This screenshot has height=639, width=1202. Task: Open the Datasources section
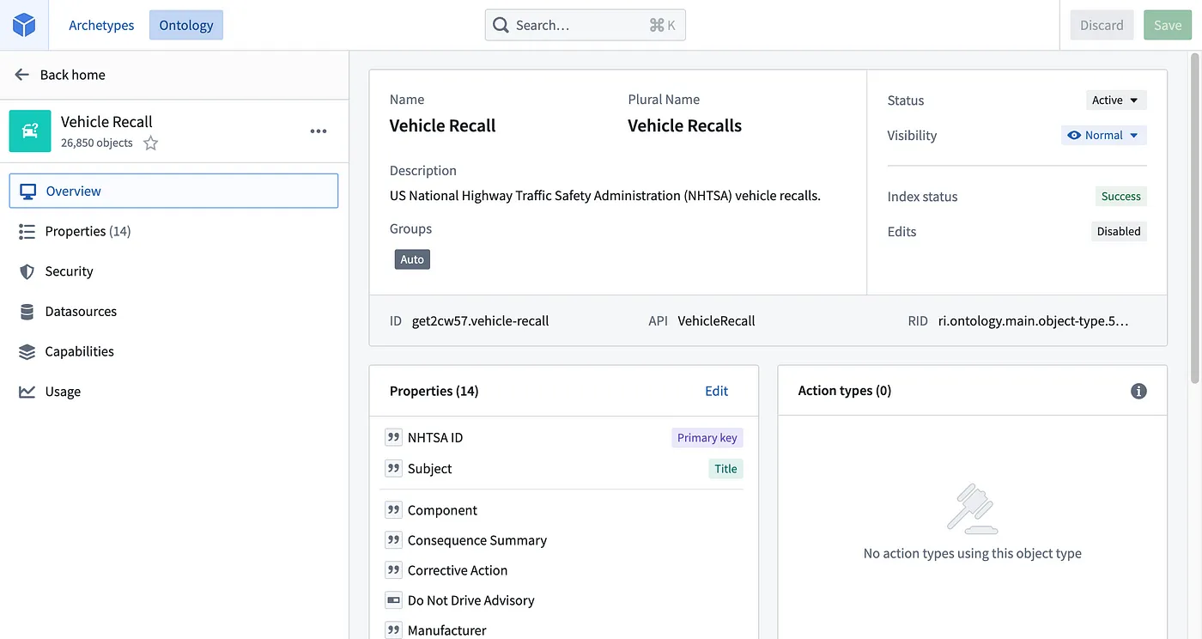click(173, 312)
